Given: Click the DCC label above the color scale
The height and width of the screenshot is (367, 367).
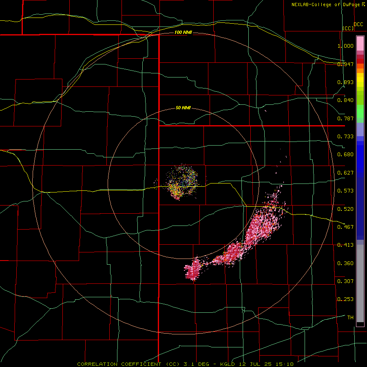Looking at the screenshot, I should click(x=358, y=24).
